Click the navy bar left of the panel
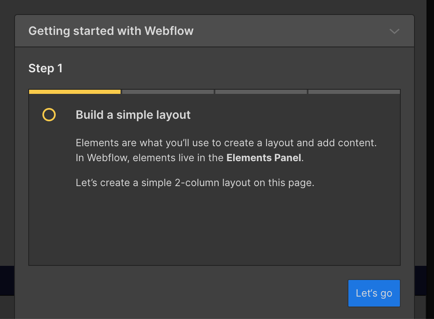 tap(7, 280)
